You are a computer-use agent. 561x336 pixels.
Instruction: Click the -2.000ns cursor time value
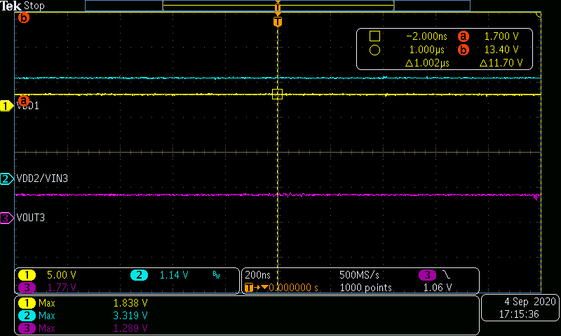pyautogui.click(x=427, y=36)
